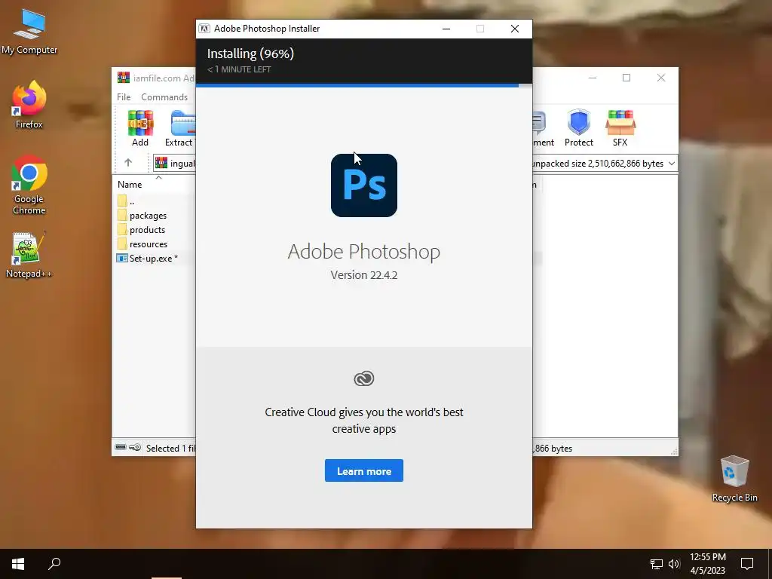The image size is (772, 579).
Task: Open WinRAR Commands menu
Action: [x=164, y=97]
